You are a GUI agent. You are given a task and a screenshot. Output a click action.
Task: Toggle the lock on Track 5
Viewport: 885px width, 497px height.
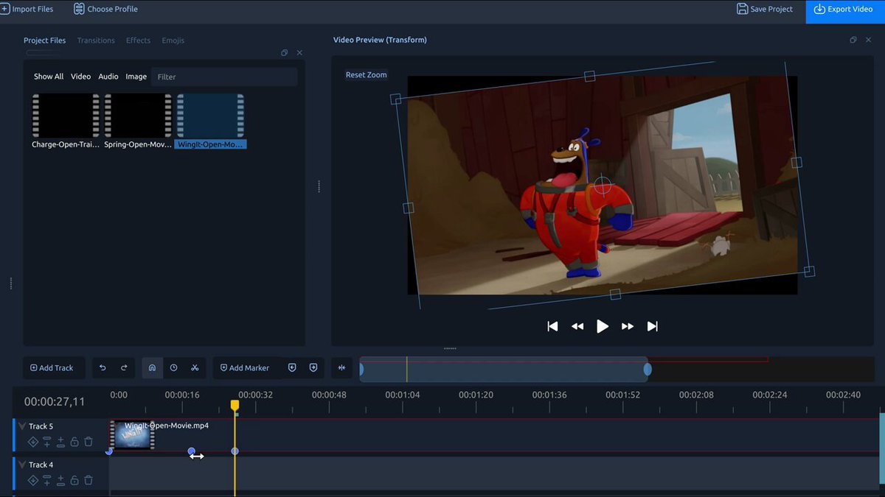point(74,442)
